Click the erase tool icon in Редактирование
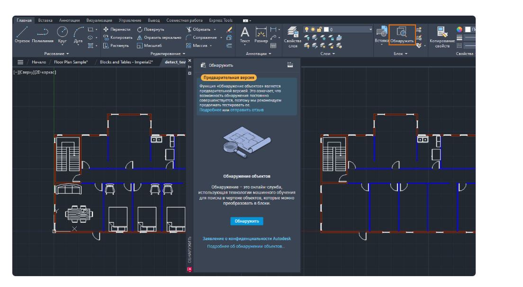This screenshot has width=523, height=287. pos(229,29)
